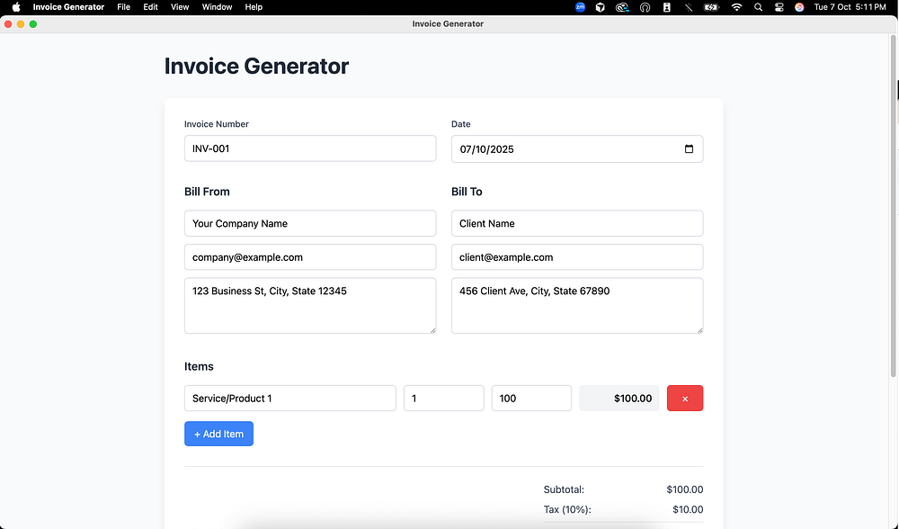Click the Your Company Name field

[x=310, y=223]
